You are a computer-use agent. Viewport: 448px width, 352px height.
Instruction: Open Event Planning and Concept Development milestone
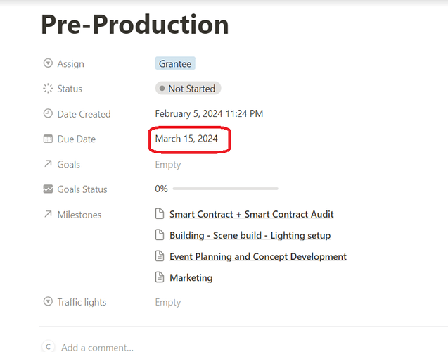point(257,256)
